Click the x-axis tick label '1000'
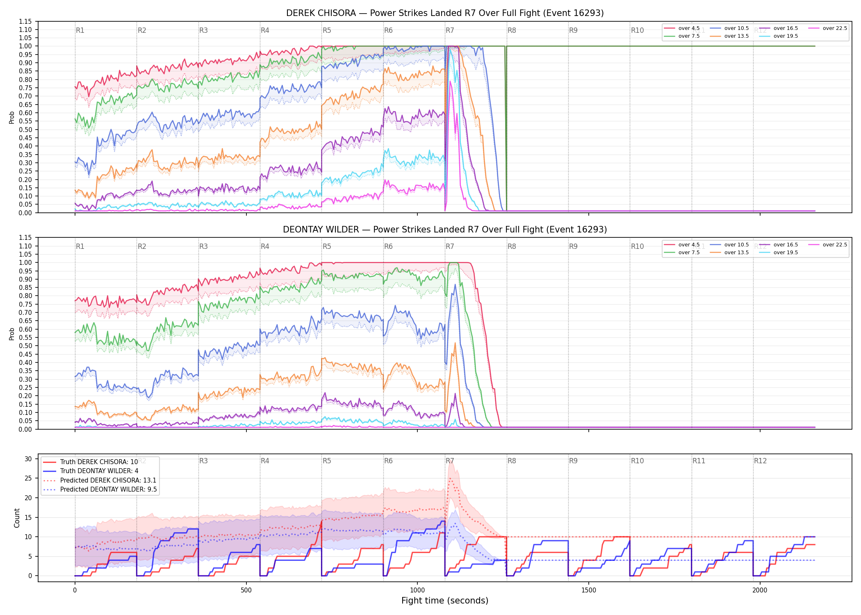Image resolution: width=861 pixels, height=615 pixels. click(417, 590)
